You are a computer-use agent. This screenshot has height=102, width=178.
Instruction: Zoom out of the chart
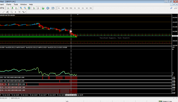[x=25, y=8]
